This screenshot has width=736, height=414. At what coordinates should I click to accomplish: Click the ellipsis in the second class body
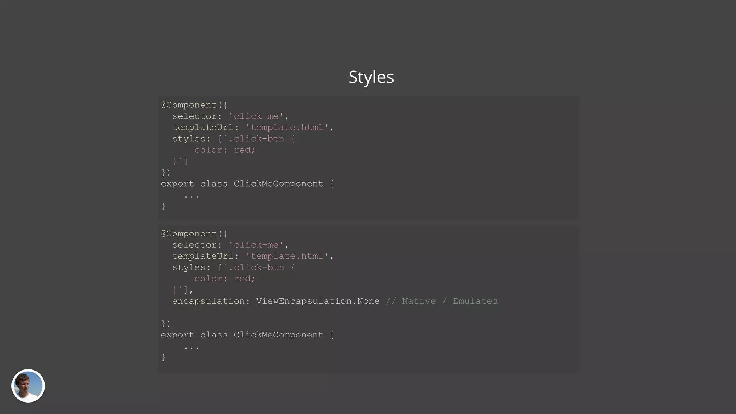[191, 348]
